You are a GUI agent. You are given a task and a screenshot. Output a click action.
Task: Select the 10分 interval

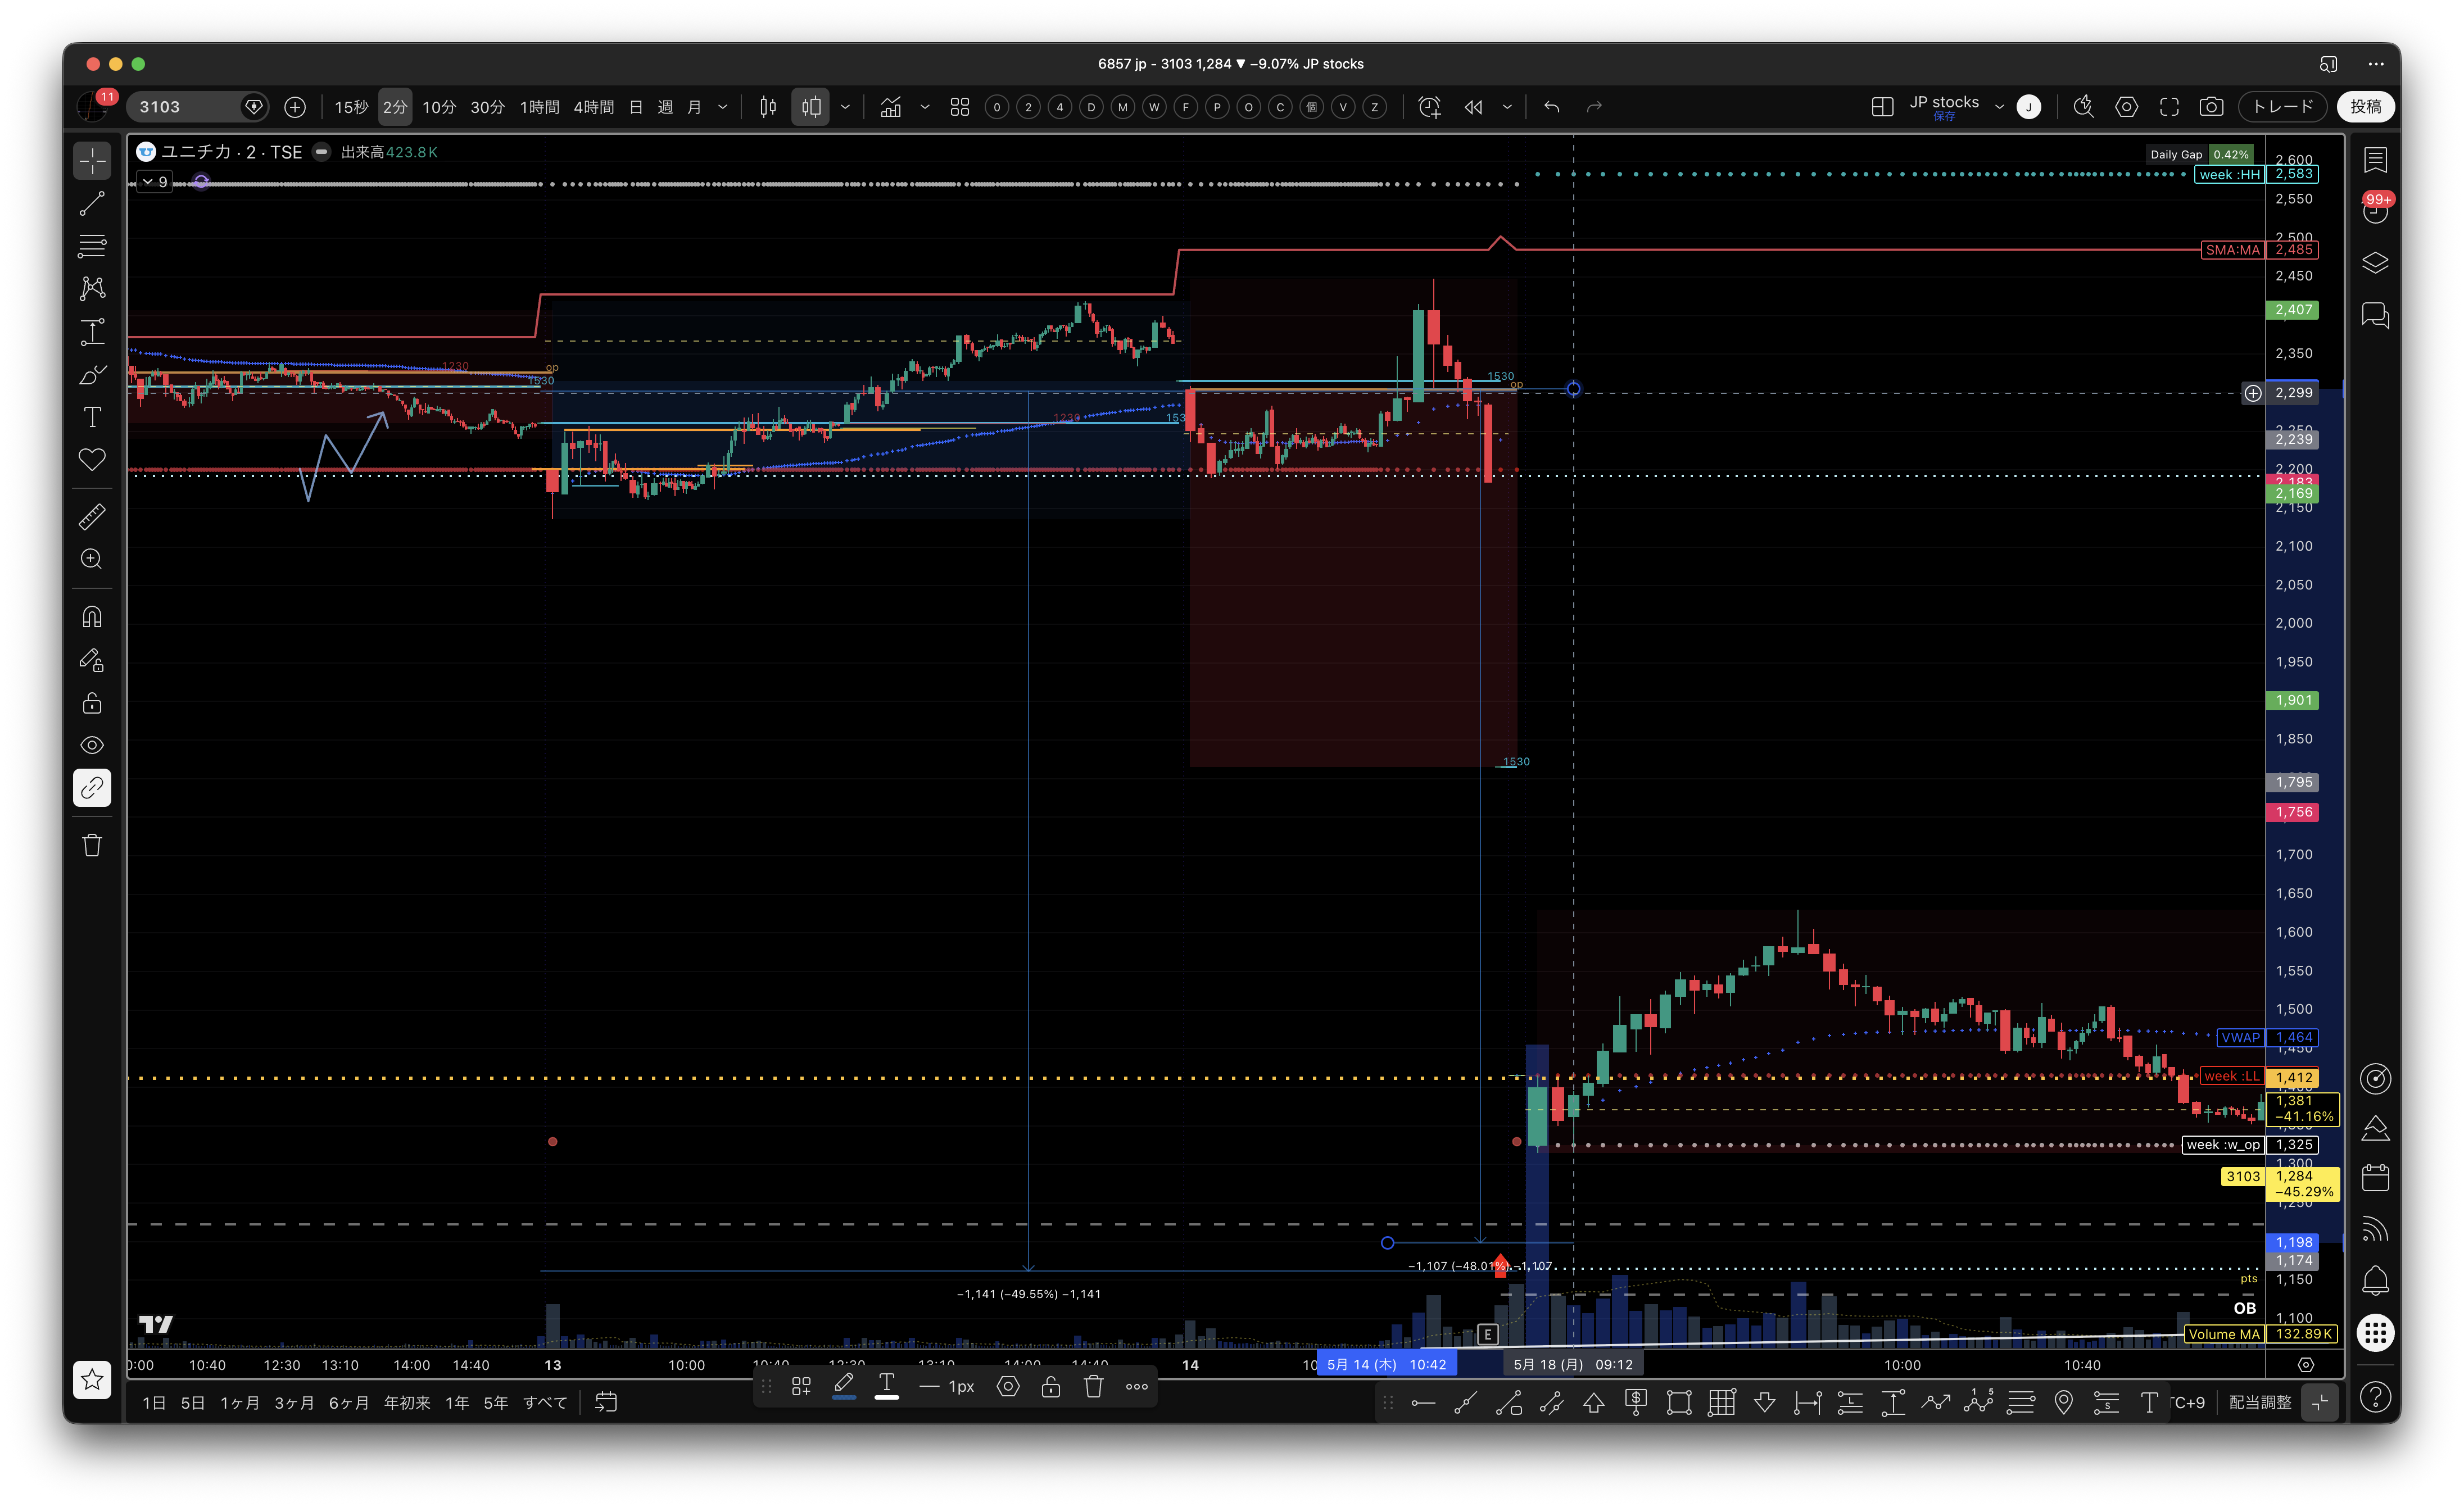439,107
